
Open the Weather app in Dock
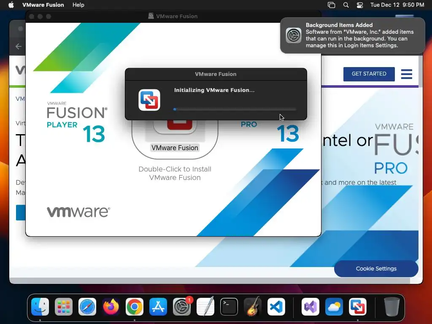334,307
